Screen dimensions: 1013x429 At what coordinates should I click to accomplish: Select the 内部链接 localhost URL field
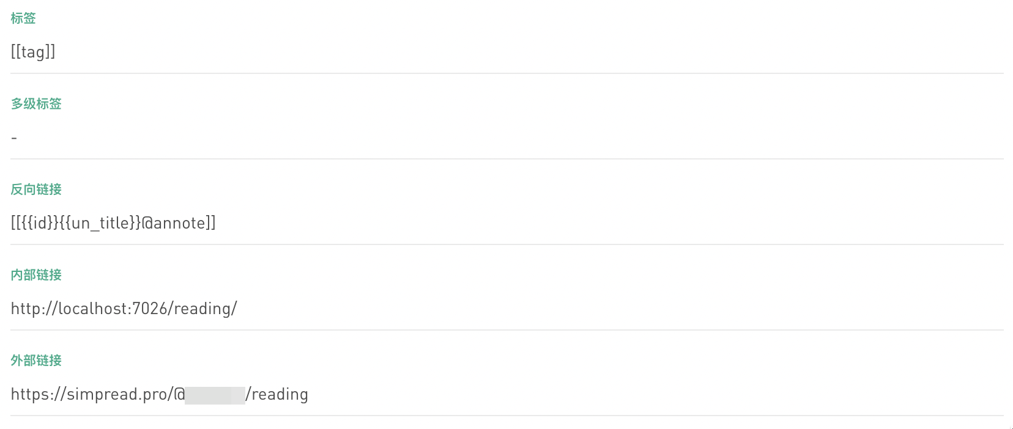point(507,309)
